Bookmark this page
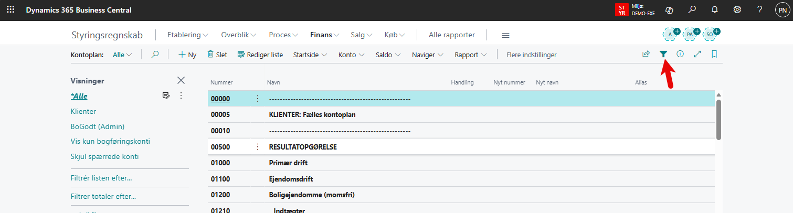The image size is (793, 213). [x=714, y=54]
